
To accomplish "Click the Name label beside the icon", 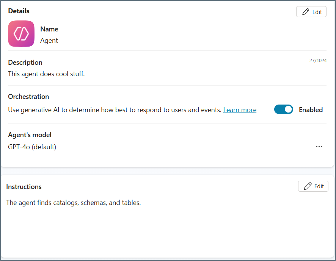I will [x=49, y=29].
